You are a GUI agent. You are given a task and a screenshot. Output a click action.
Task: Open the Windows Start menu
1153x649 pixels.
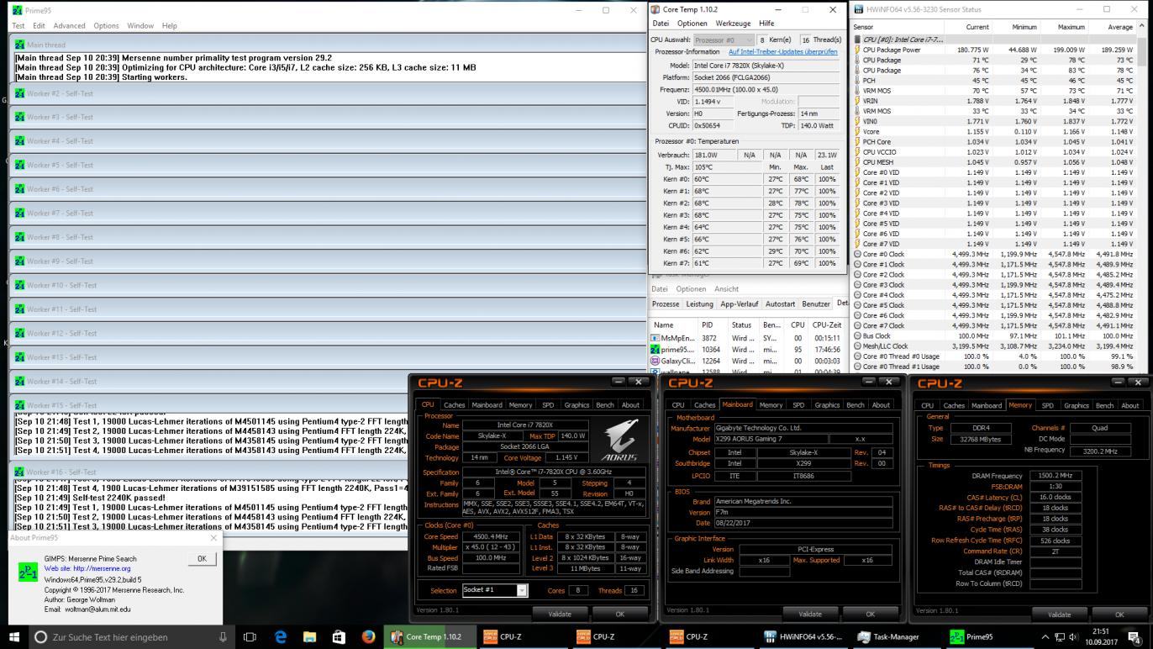(14, 636)
